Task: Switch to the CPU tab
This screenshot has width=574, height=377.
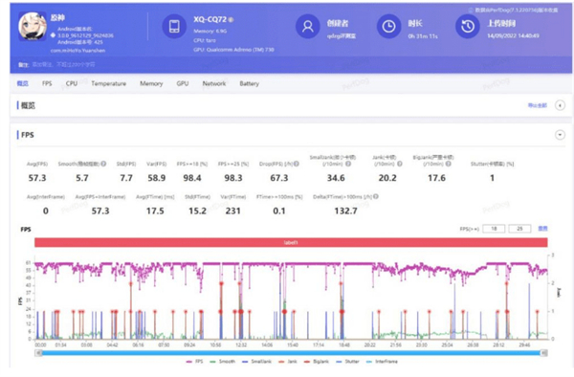Action: (x=72, y=83)
